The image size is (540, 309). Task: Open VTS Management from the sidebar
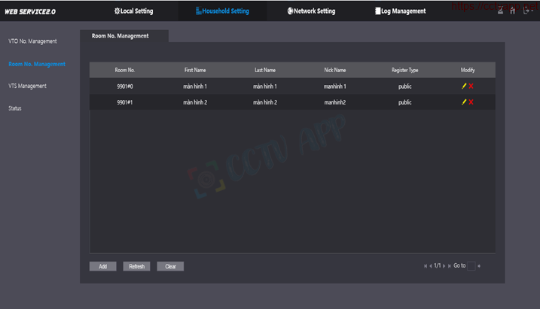pos(27,86)
